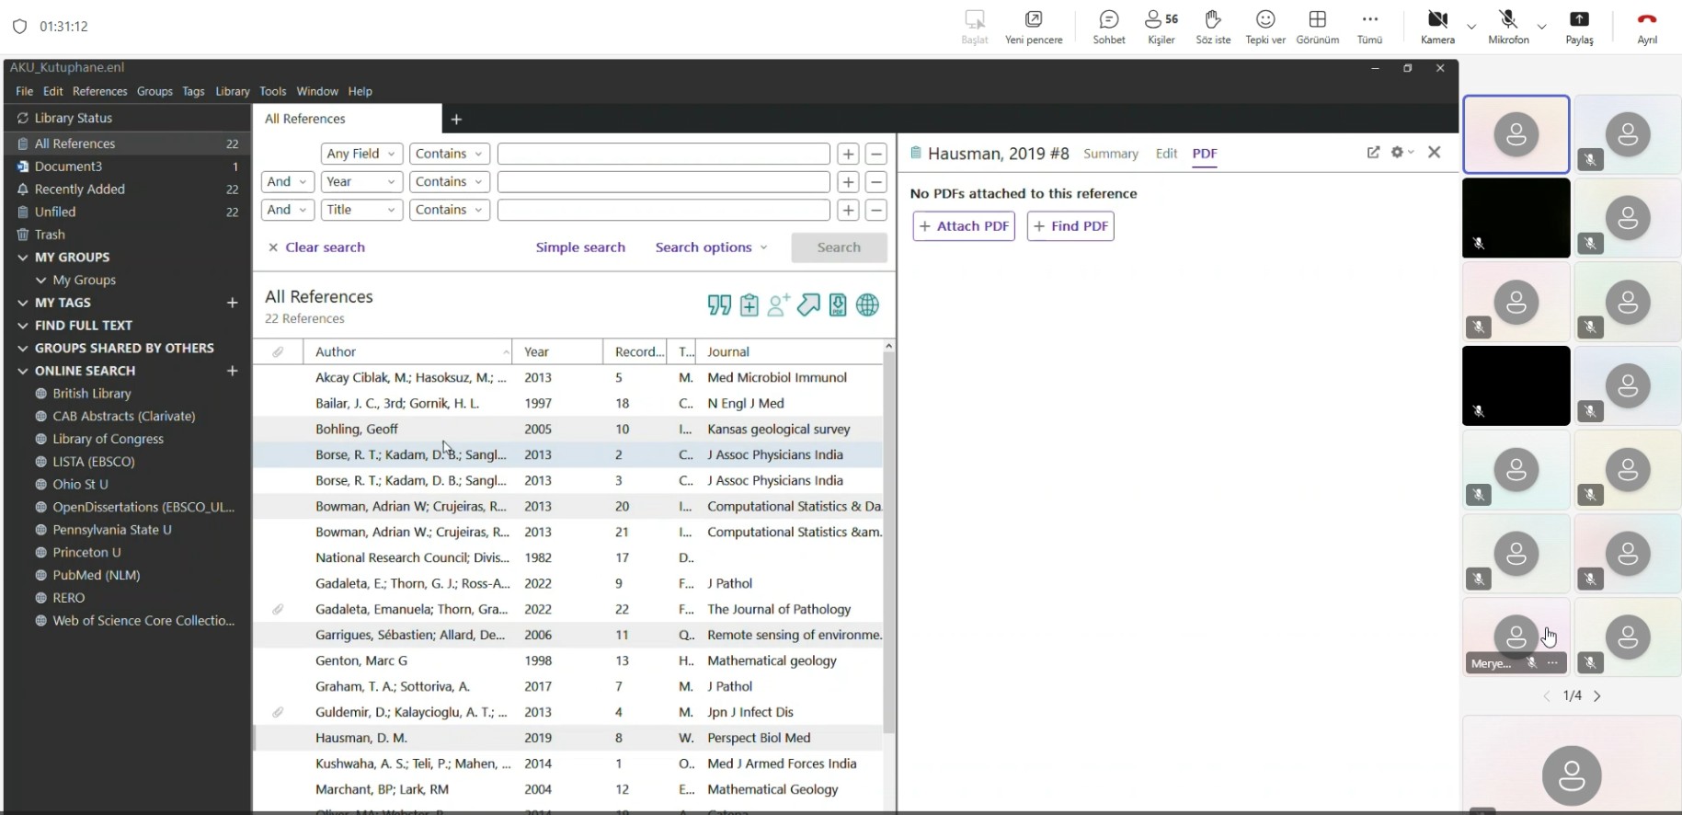Click the Insert Citation quote icon
Viewport: 1682px width, 815px height.
pos(719,305)
